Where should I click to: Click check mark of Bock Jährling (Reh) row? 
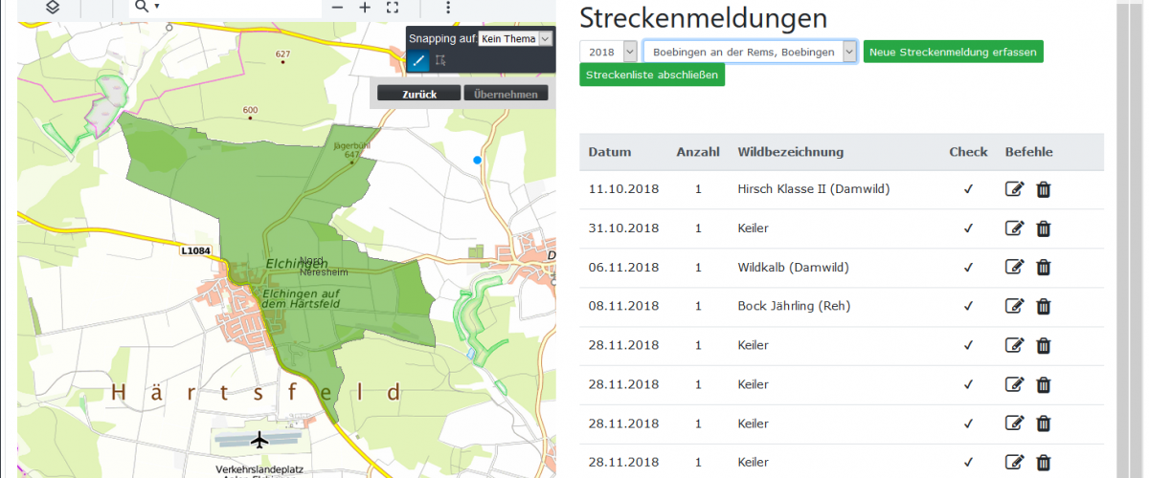[968, 306]
